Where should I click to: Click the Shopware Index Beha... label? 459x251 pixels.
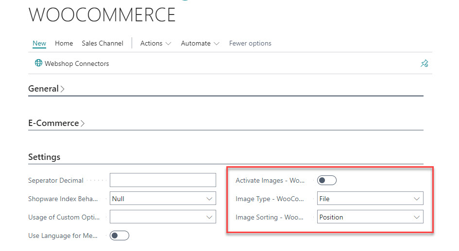point(63,199)
